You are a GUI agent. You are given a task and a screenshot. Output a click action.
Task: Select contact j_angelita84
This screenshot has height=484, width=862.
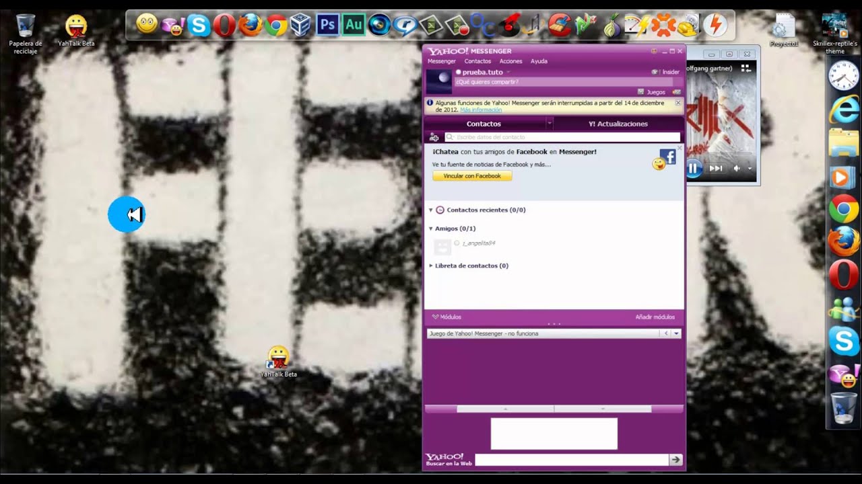pos(478,243)
